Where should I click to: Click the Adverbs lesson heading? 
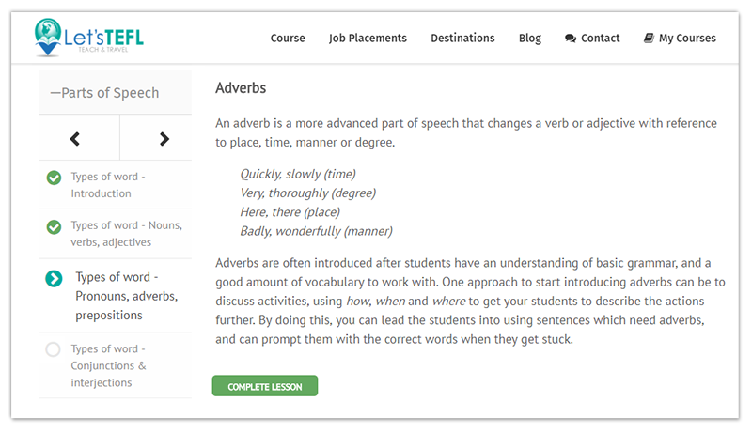241,88
